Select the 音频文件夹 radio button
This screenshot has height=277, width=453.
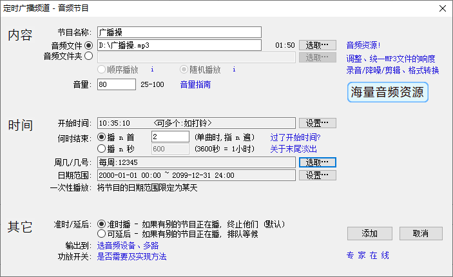[x=88, y=57]
